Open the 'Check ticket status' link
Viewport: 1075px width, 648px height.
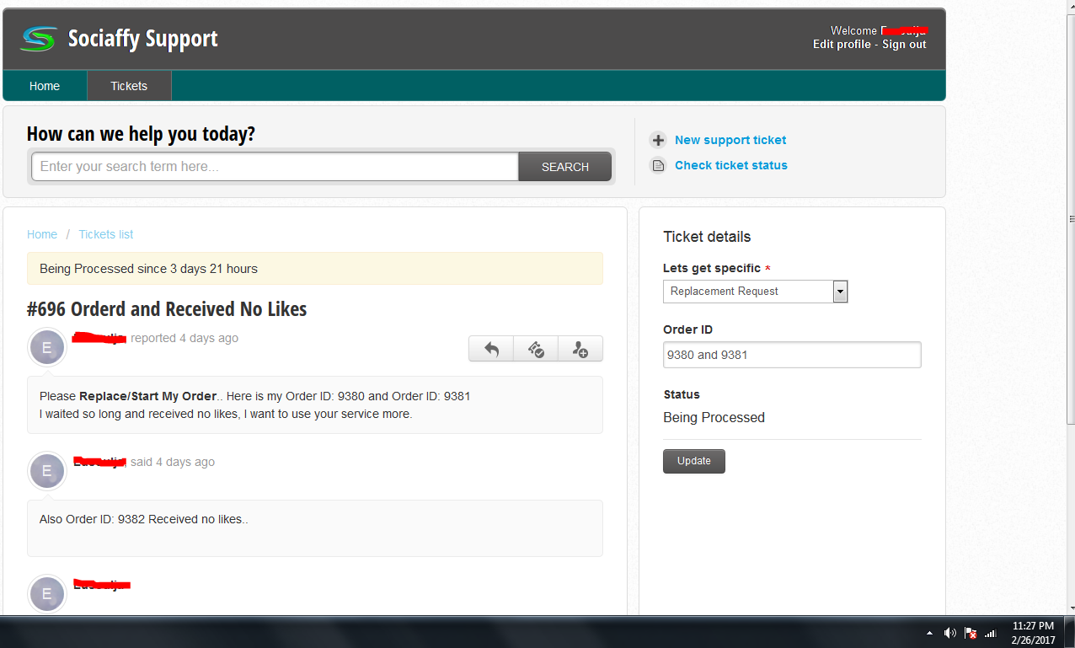click(x=731, y=165)
